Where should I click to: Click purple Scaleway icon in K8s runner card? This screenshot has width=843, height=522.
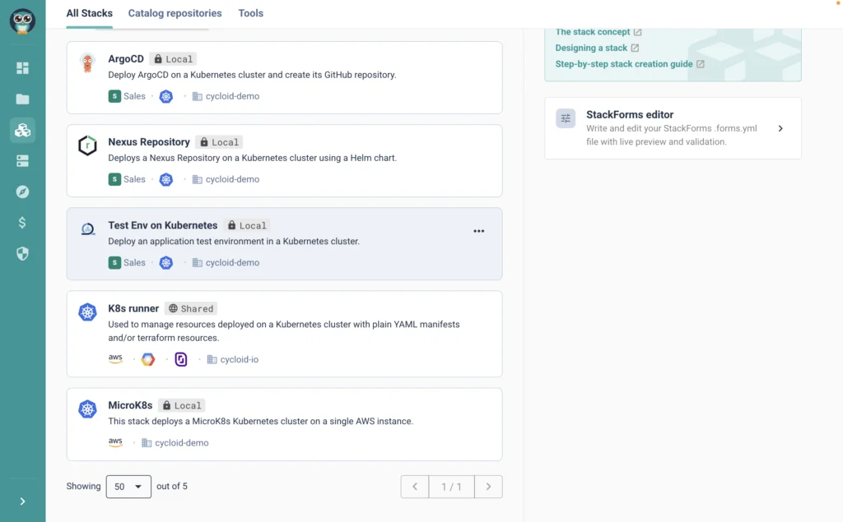tap(181, 359)
